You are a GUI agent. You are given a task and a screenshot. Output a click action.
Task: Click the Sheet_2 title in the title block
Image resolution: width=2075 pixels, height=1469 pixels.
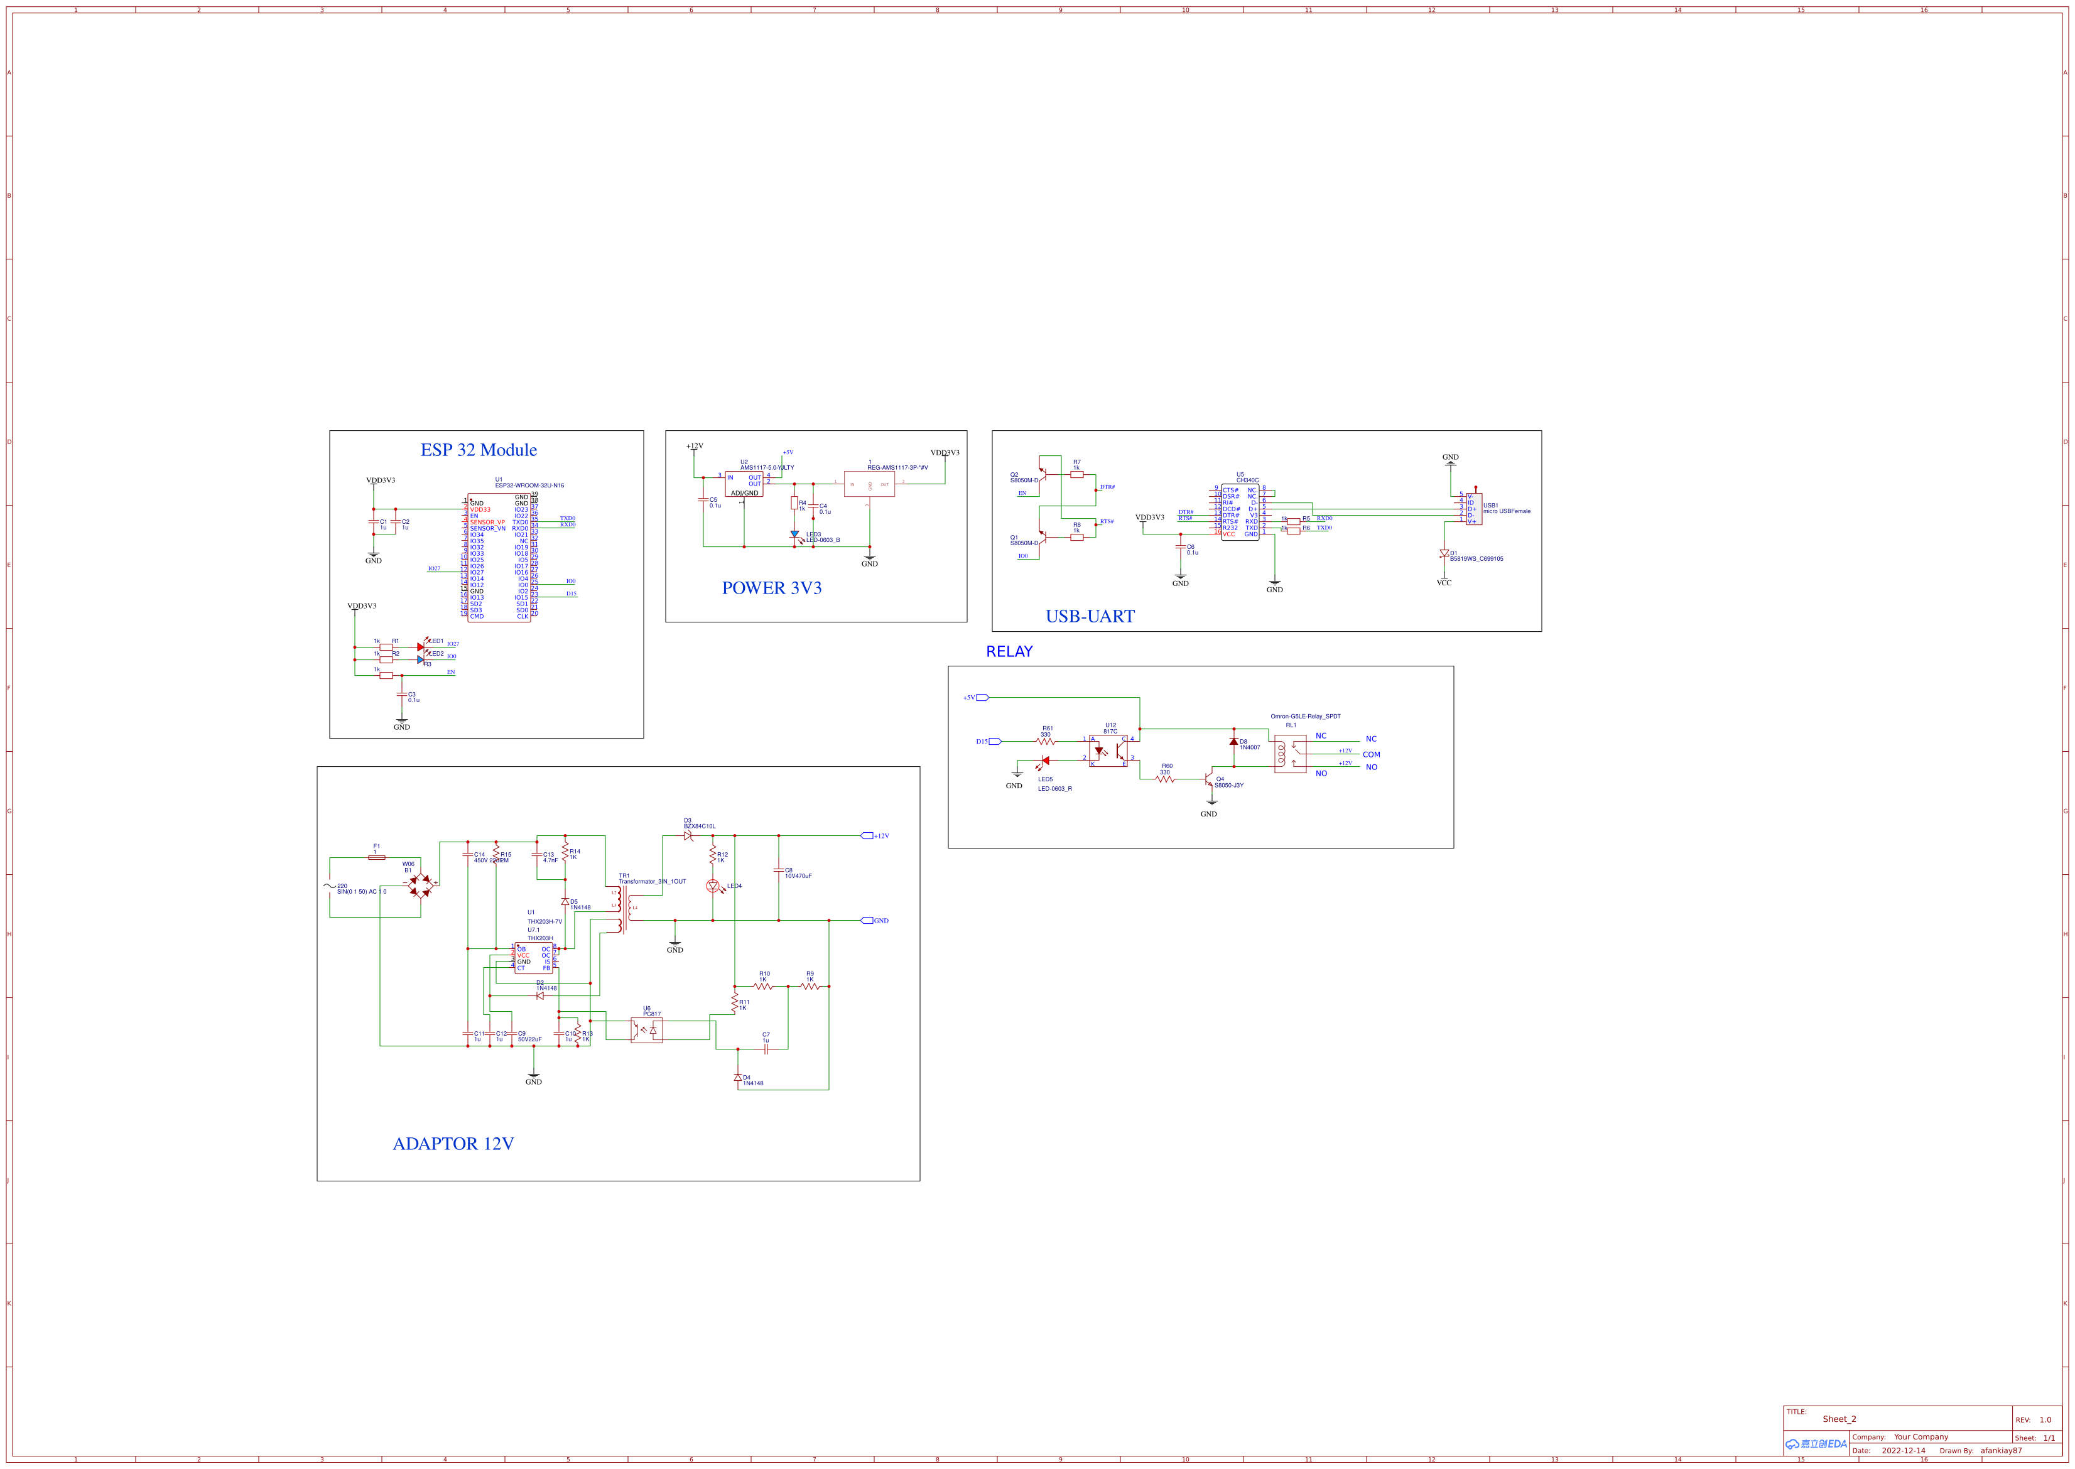point(1840,1418)
